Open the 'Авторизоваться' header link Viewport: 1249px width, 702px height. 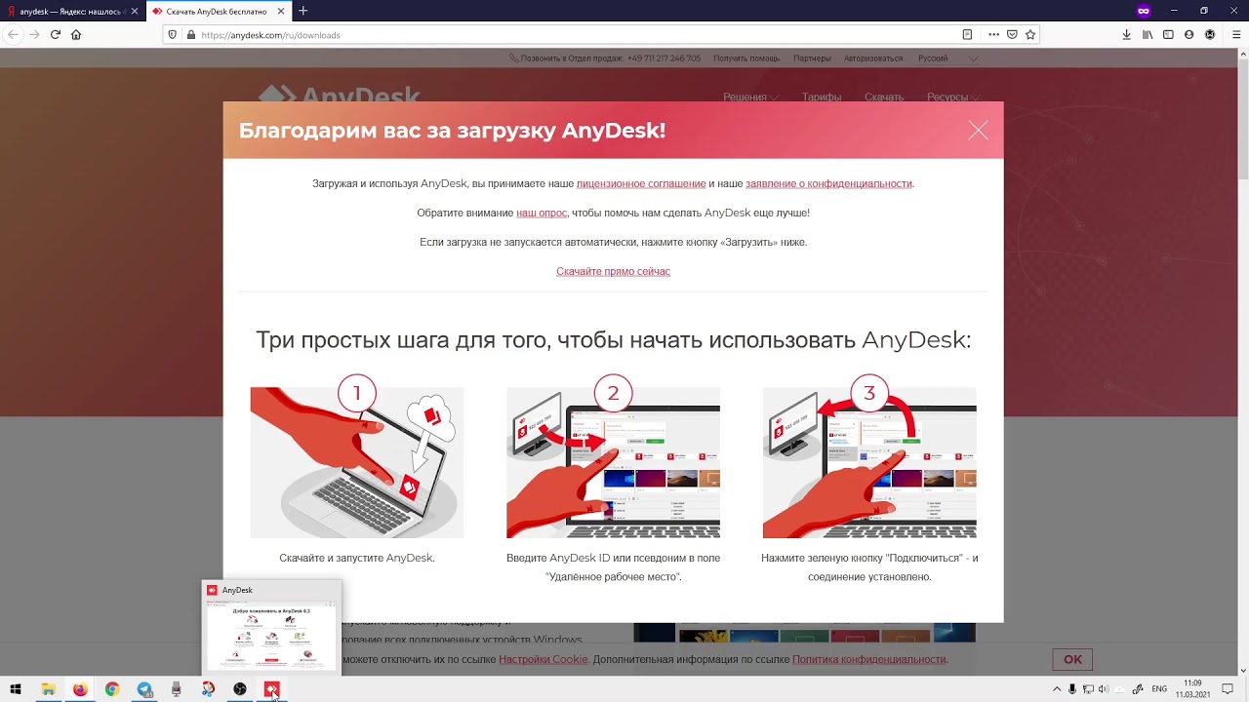873,58
